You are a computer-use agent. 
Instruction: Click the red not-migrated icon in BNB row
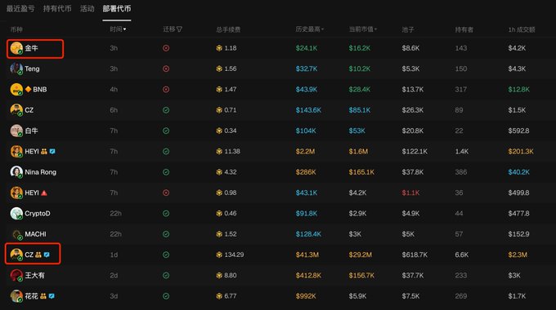point(166,90)
